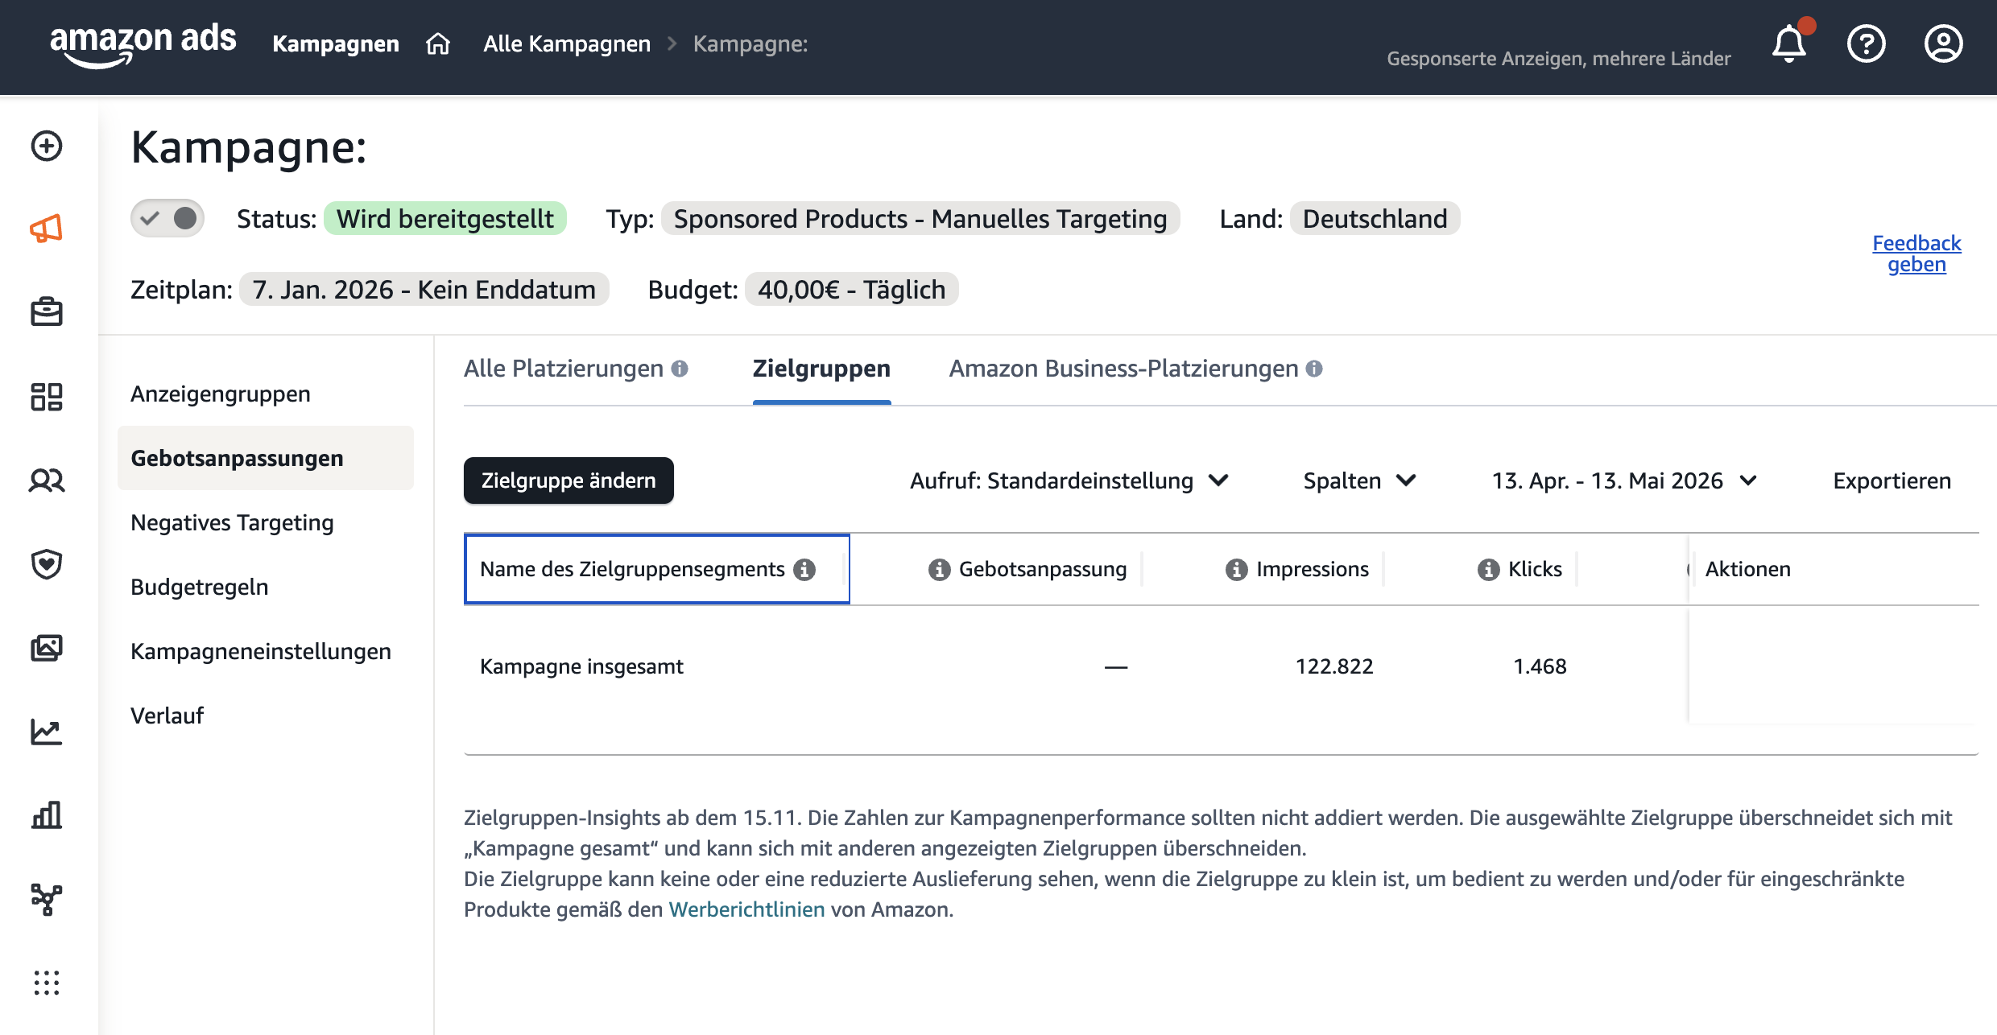Open the help question mark icon
1997x1035 pixels.
point(1867,43)
